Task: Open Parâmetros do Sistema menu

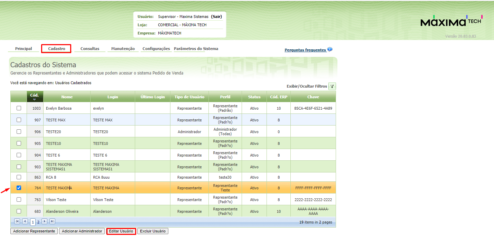Action: pos(196,49)
